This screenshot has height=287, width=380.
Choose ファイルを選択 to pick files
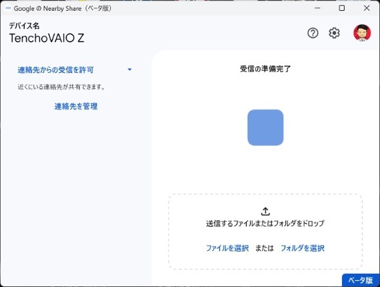227,248
